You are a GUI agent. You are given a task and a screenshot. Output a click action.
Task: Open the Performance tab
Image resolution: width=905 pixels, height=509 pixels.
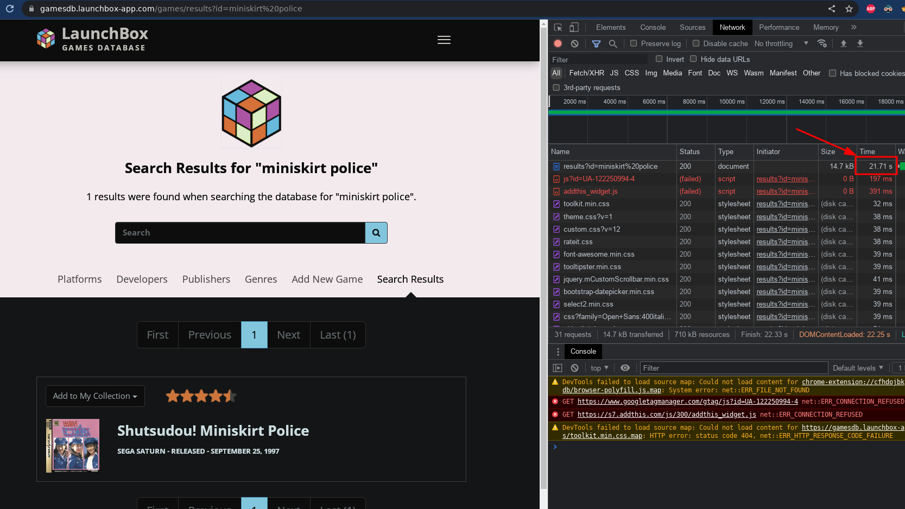[779, 27]
